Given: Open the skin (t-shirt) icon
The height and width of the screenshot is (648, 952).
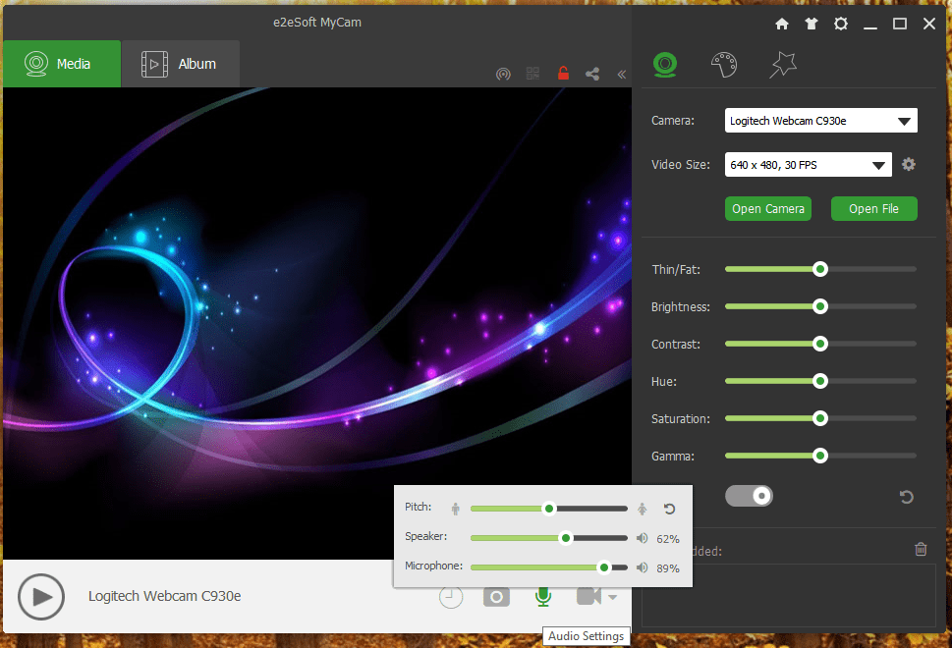Looking at the screenshot, I should point(812,24).
